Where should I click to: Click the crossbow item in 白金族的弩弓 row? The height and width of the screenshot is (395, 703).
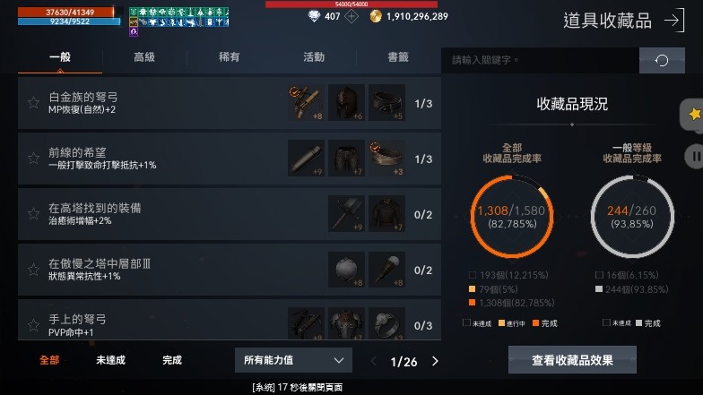coord(306,102)
